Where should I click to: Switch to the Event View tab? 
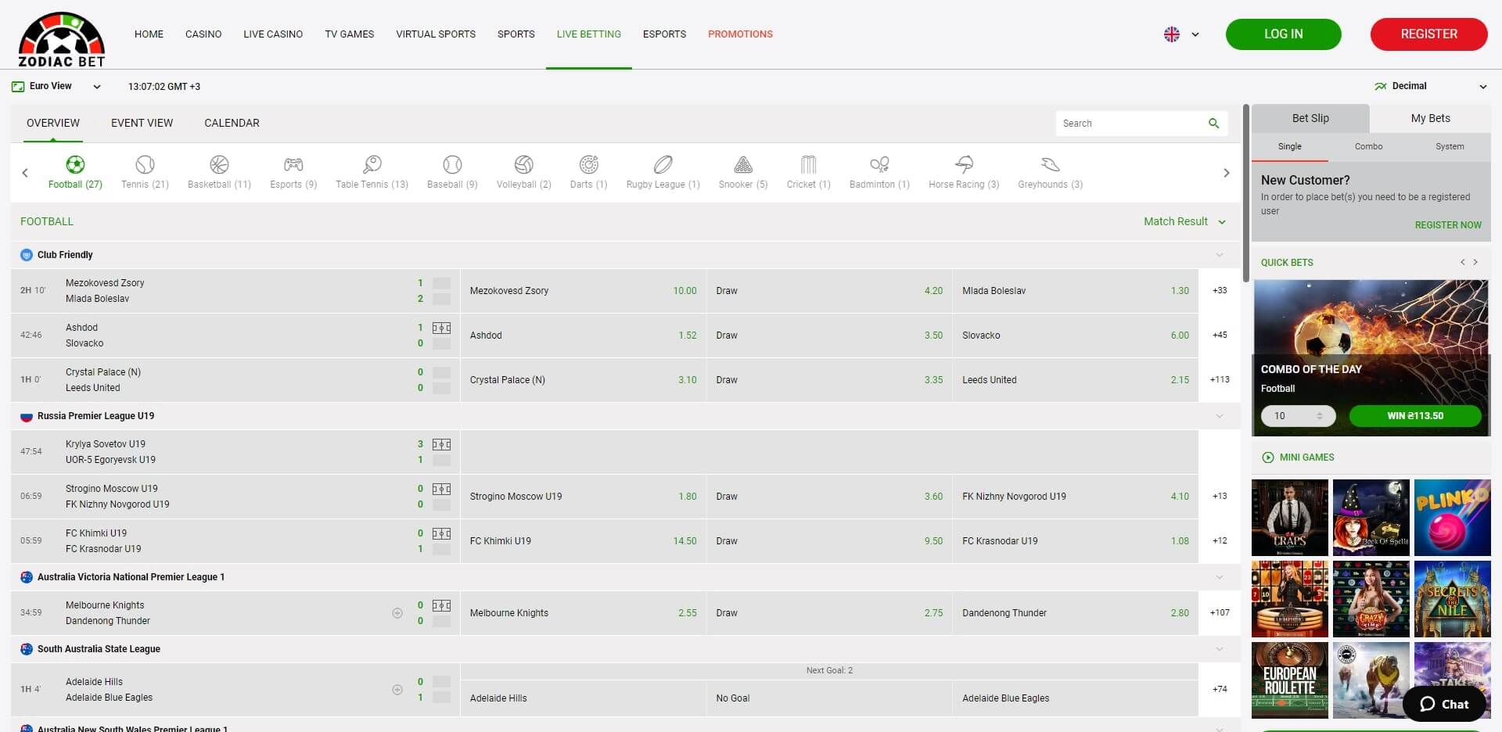click(142, 123)
